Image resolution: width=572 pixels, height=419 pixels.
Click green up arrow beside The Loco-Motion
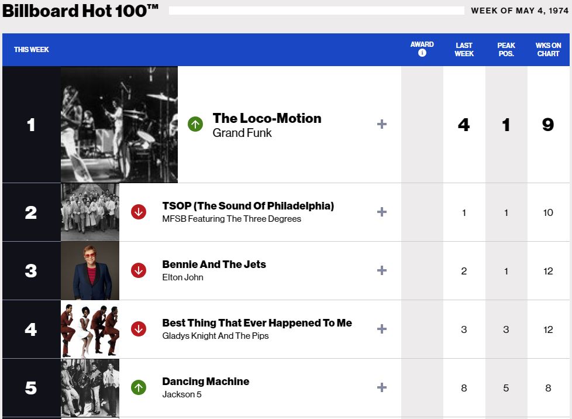pyautogui.click(x=195, y=124)
